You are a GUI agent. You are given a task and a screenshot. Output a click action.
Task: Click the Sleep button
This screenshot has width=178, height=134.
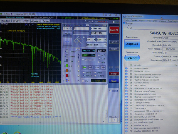click(114, 42)
